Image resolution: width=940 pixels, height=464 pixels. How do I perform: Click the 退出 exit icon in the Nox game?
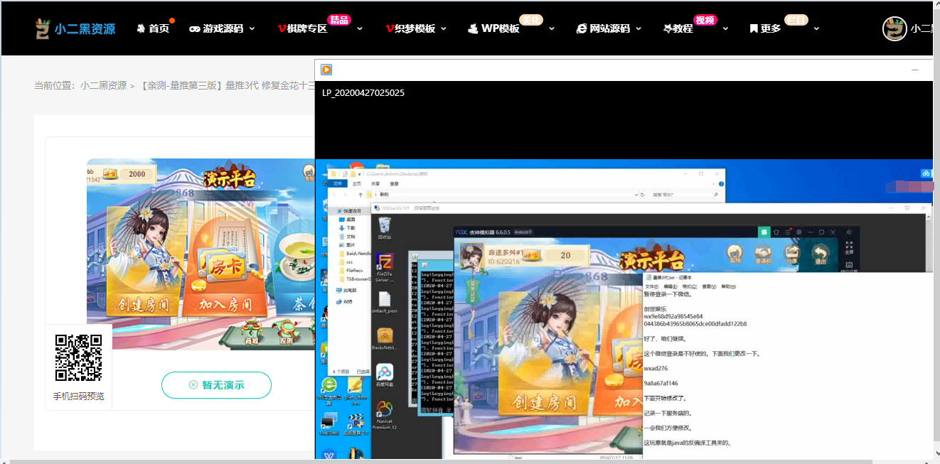tap(821, 255)
